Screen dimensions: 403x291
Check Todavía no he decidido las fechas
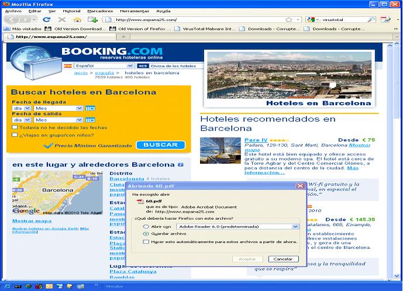pos(15,127)
